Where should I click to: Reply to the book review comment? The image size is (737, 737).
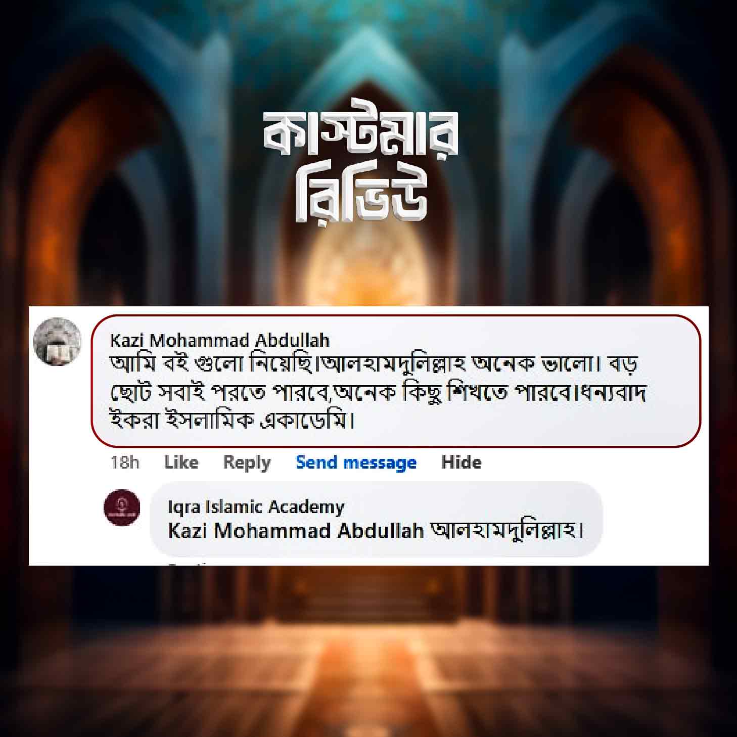coord(247,462)
